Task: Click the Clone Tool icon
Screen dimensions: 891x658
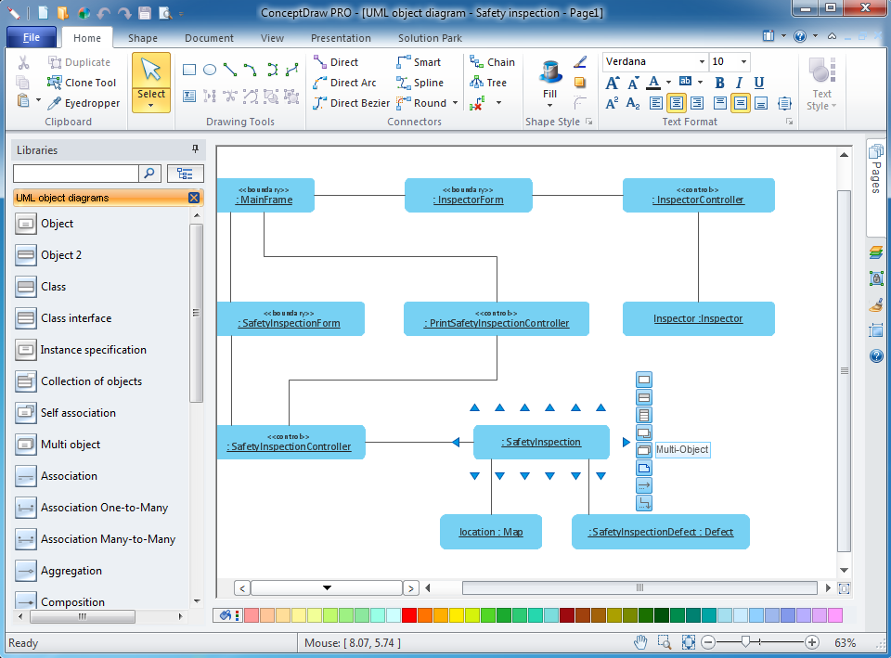Action: coord(55,83)
